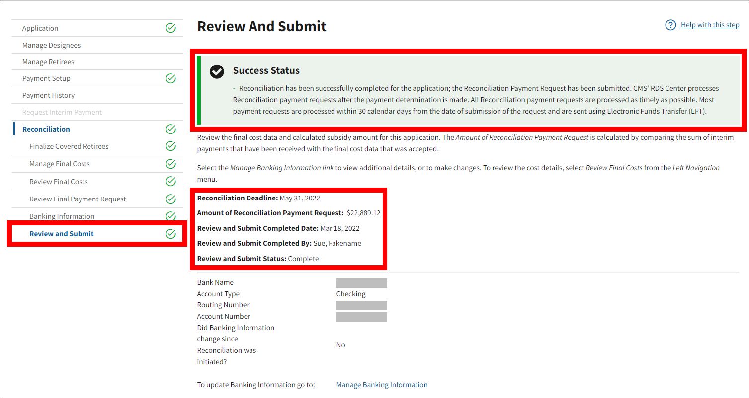Click Finalize Covered Retirees checkmark icon
749x398 pixels.
[x=170, y=146]
